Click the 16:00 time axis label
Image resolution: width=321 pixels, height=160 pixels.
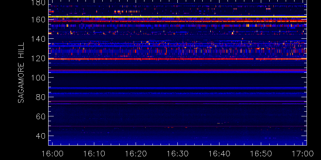tap(53, 153)
